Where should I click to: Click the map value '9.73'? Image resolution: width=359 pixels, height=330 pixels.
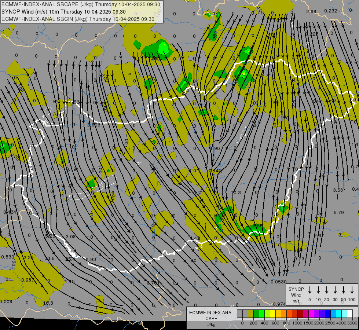pos(299,258)
